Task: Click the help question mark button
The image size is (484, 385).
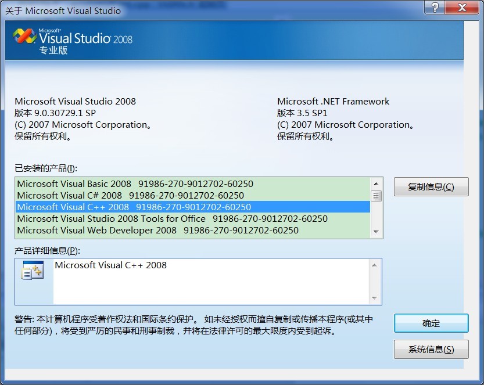Action: 435,7
